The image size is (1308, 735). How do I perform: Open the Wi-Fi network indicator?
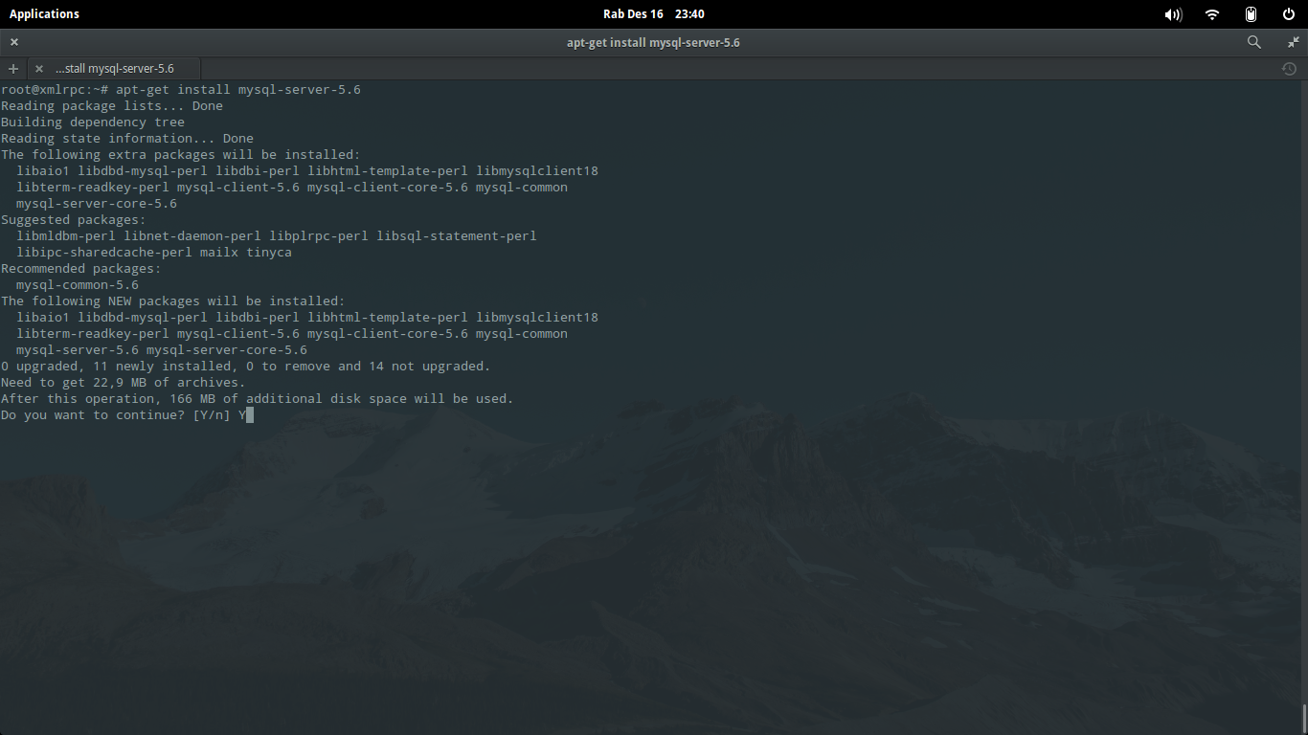[x=1212, y=14]
